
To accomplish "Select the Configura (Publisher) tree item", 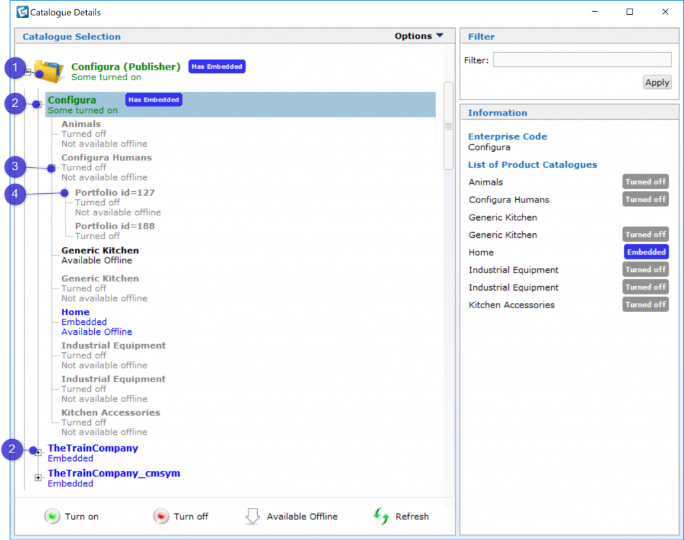I will [x=126, y=71].
